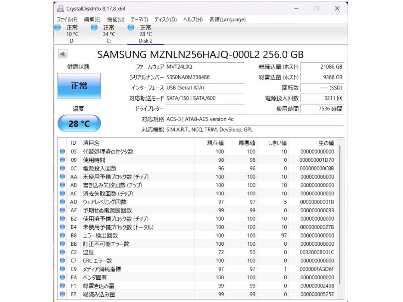
Task: Click the 28 °C temperature indicator button
Action: tap(79, 123)
